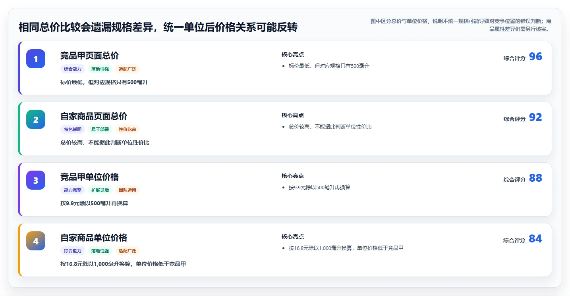The height and width of the screenshot is (296, 570).
Task: Click the 易于部署 tag
Action: [x=100, y=129]
